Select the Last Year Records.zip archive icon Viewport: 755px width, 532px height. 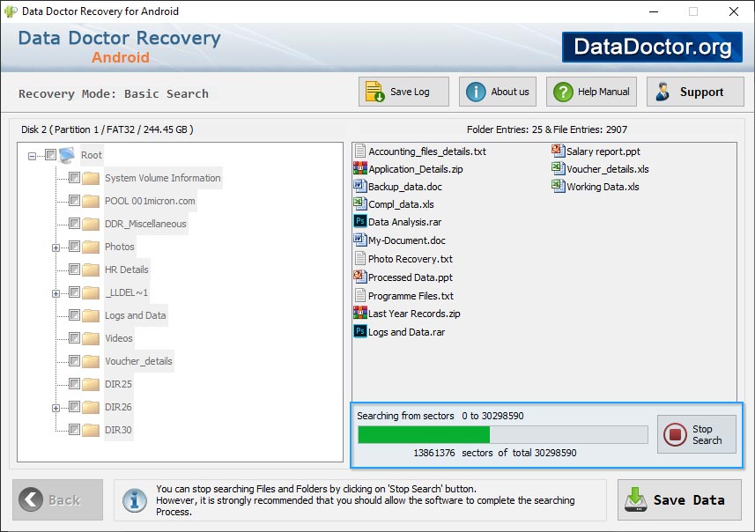pyautogui.click(x=360, y=313)
